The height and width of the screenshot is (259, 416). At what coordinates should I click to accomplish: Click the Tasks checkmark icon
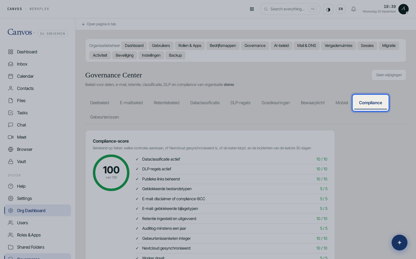pos(11,113)
